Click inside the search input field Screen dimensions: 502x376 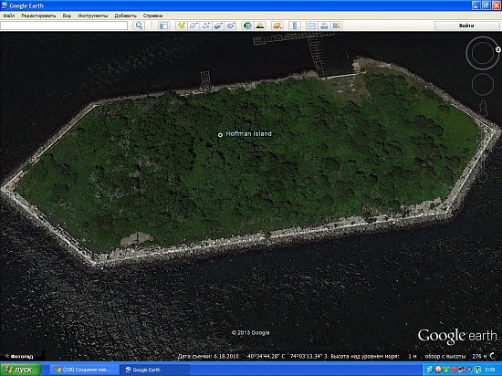point(64,26)
